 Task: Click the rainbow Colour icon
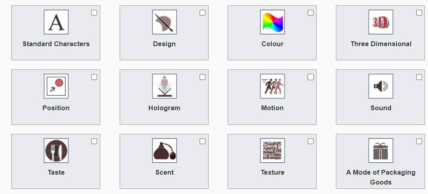coord(272,22)
